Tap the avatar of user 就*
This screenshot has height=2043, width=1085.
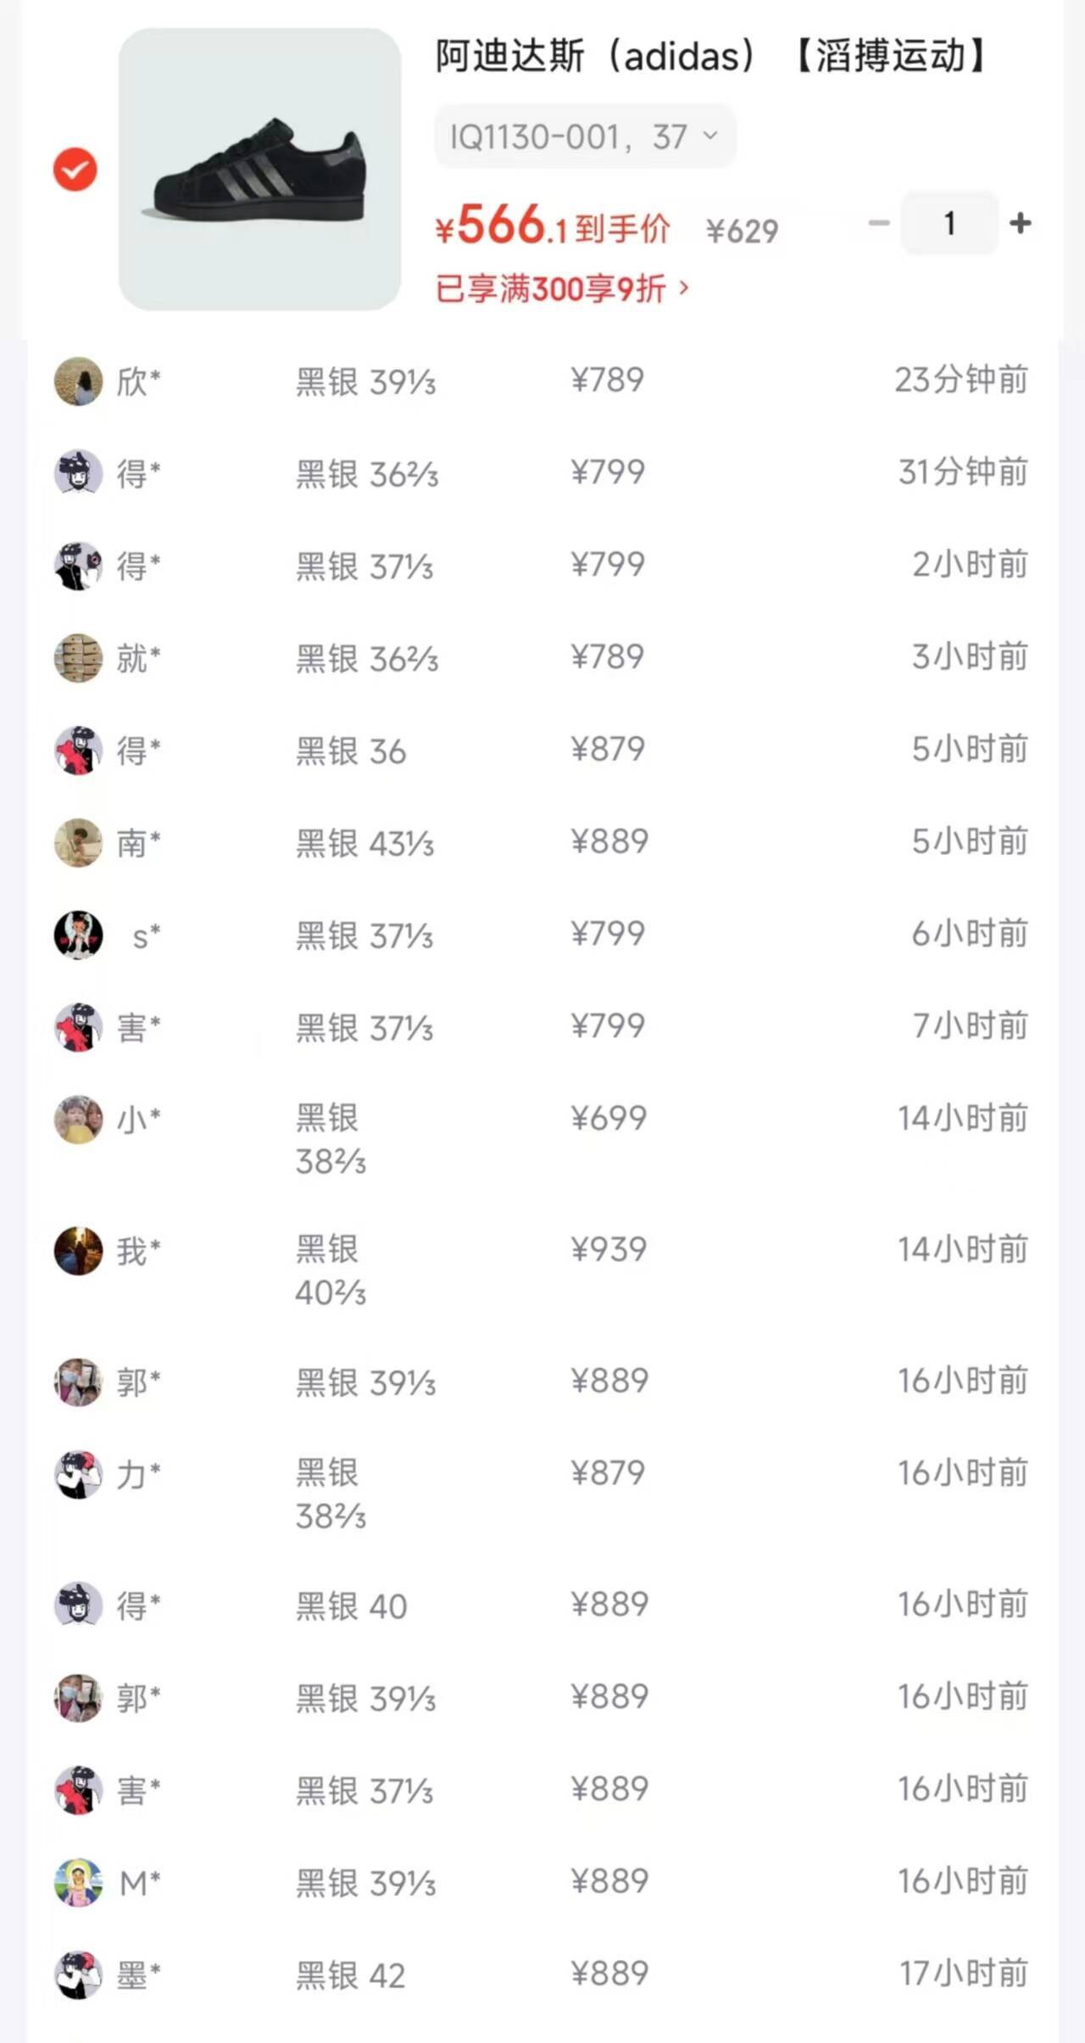pos(78,658)
